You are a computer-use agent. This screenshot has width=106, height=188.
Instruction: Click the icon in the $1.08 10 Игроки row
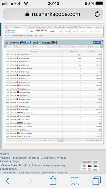(x=19, y=68)
